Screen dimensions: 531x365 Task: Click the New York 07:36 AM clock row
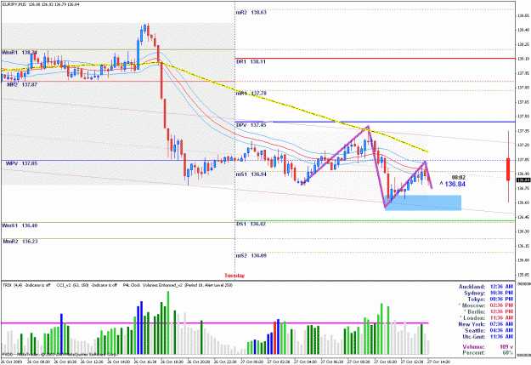[486, 324]
